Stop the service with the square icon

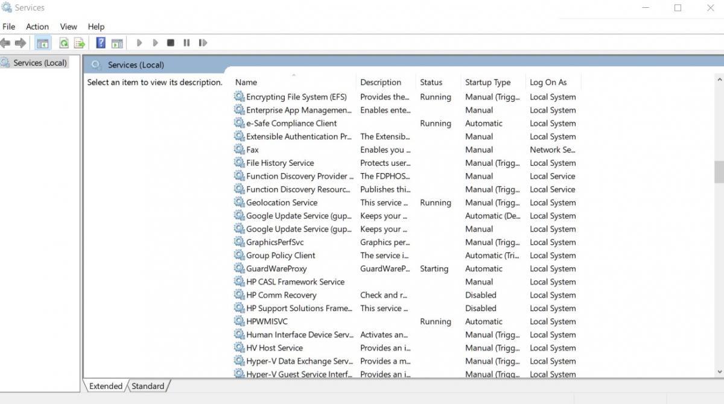point(171,43)
